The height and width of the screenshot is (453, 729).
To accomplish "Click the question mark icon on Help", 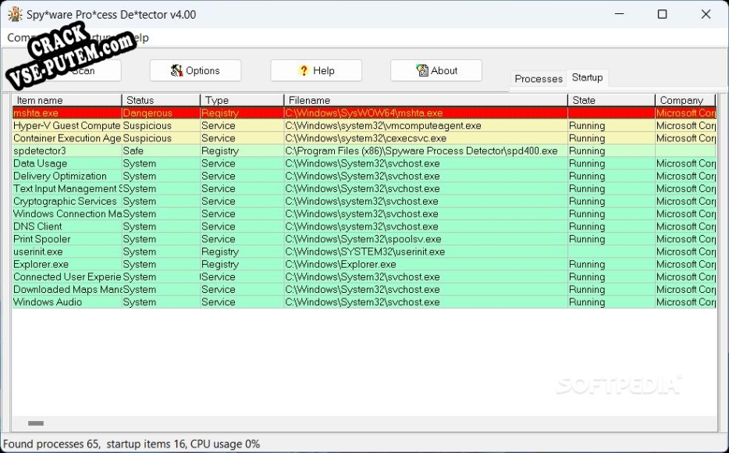I will click(304, 71).
